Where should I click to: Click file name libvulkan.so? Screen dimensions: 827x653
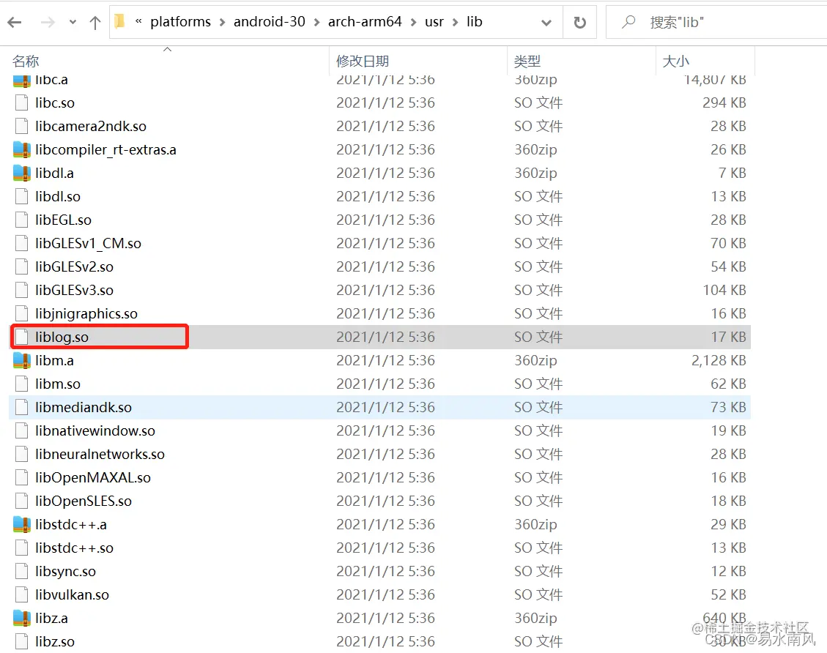pos(73,595)
